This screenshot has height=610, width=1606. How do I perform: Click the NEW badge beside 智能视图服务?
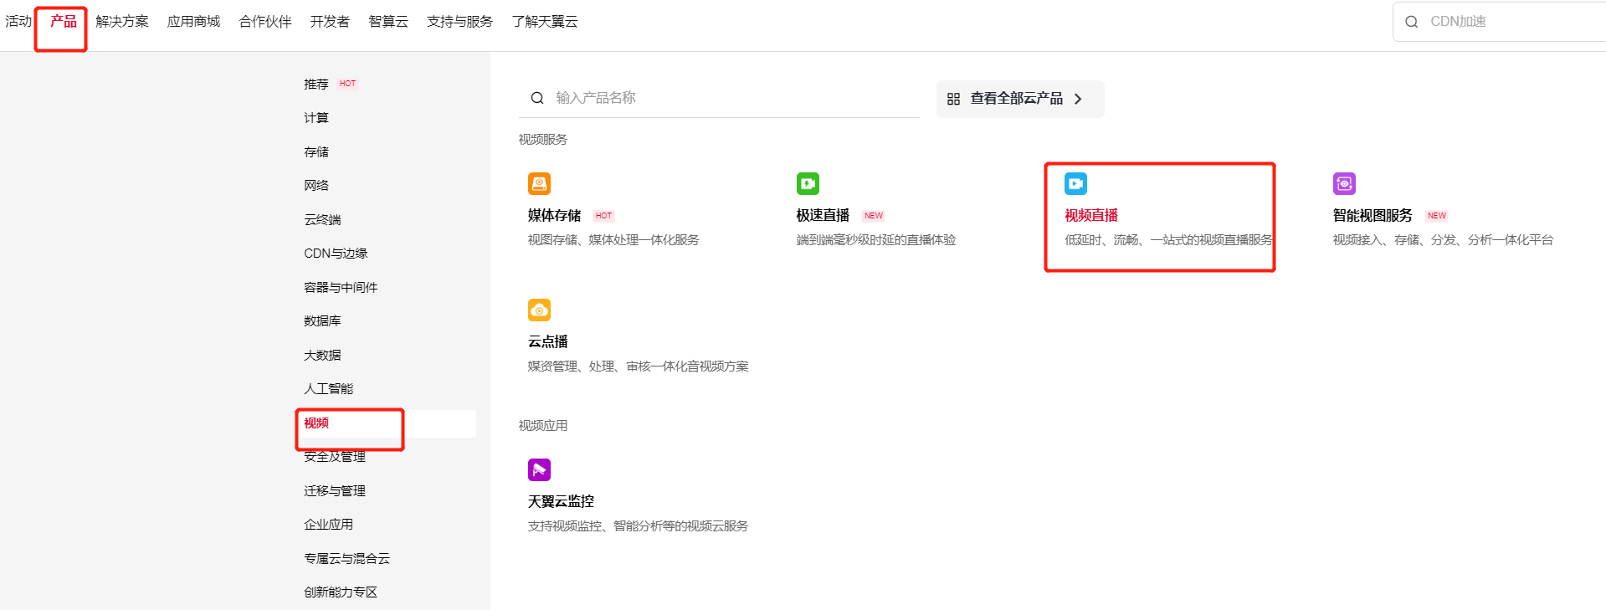coord(1437,216)
